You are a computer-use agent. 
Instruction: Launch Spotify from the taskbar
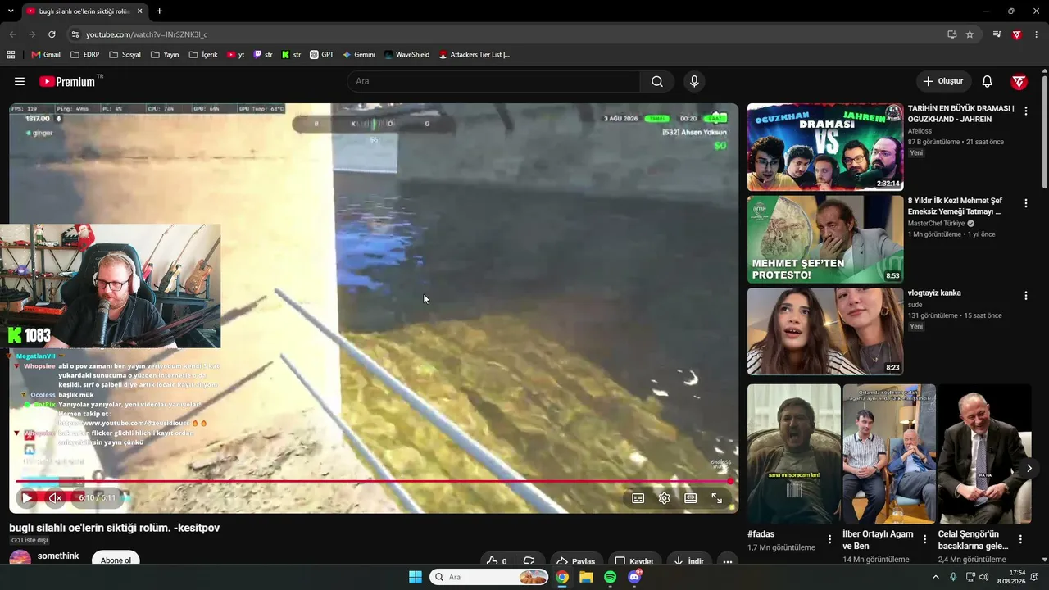click(610, 577)
